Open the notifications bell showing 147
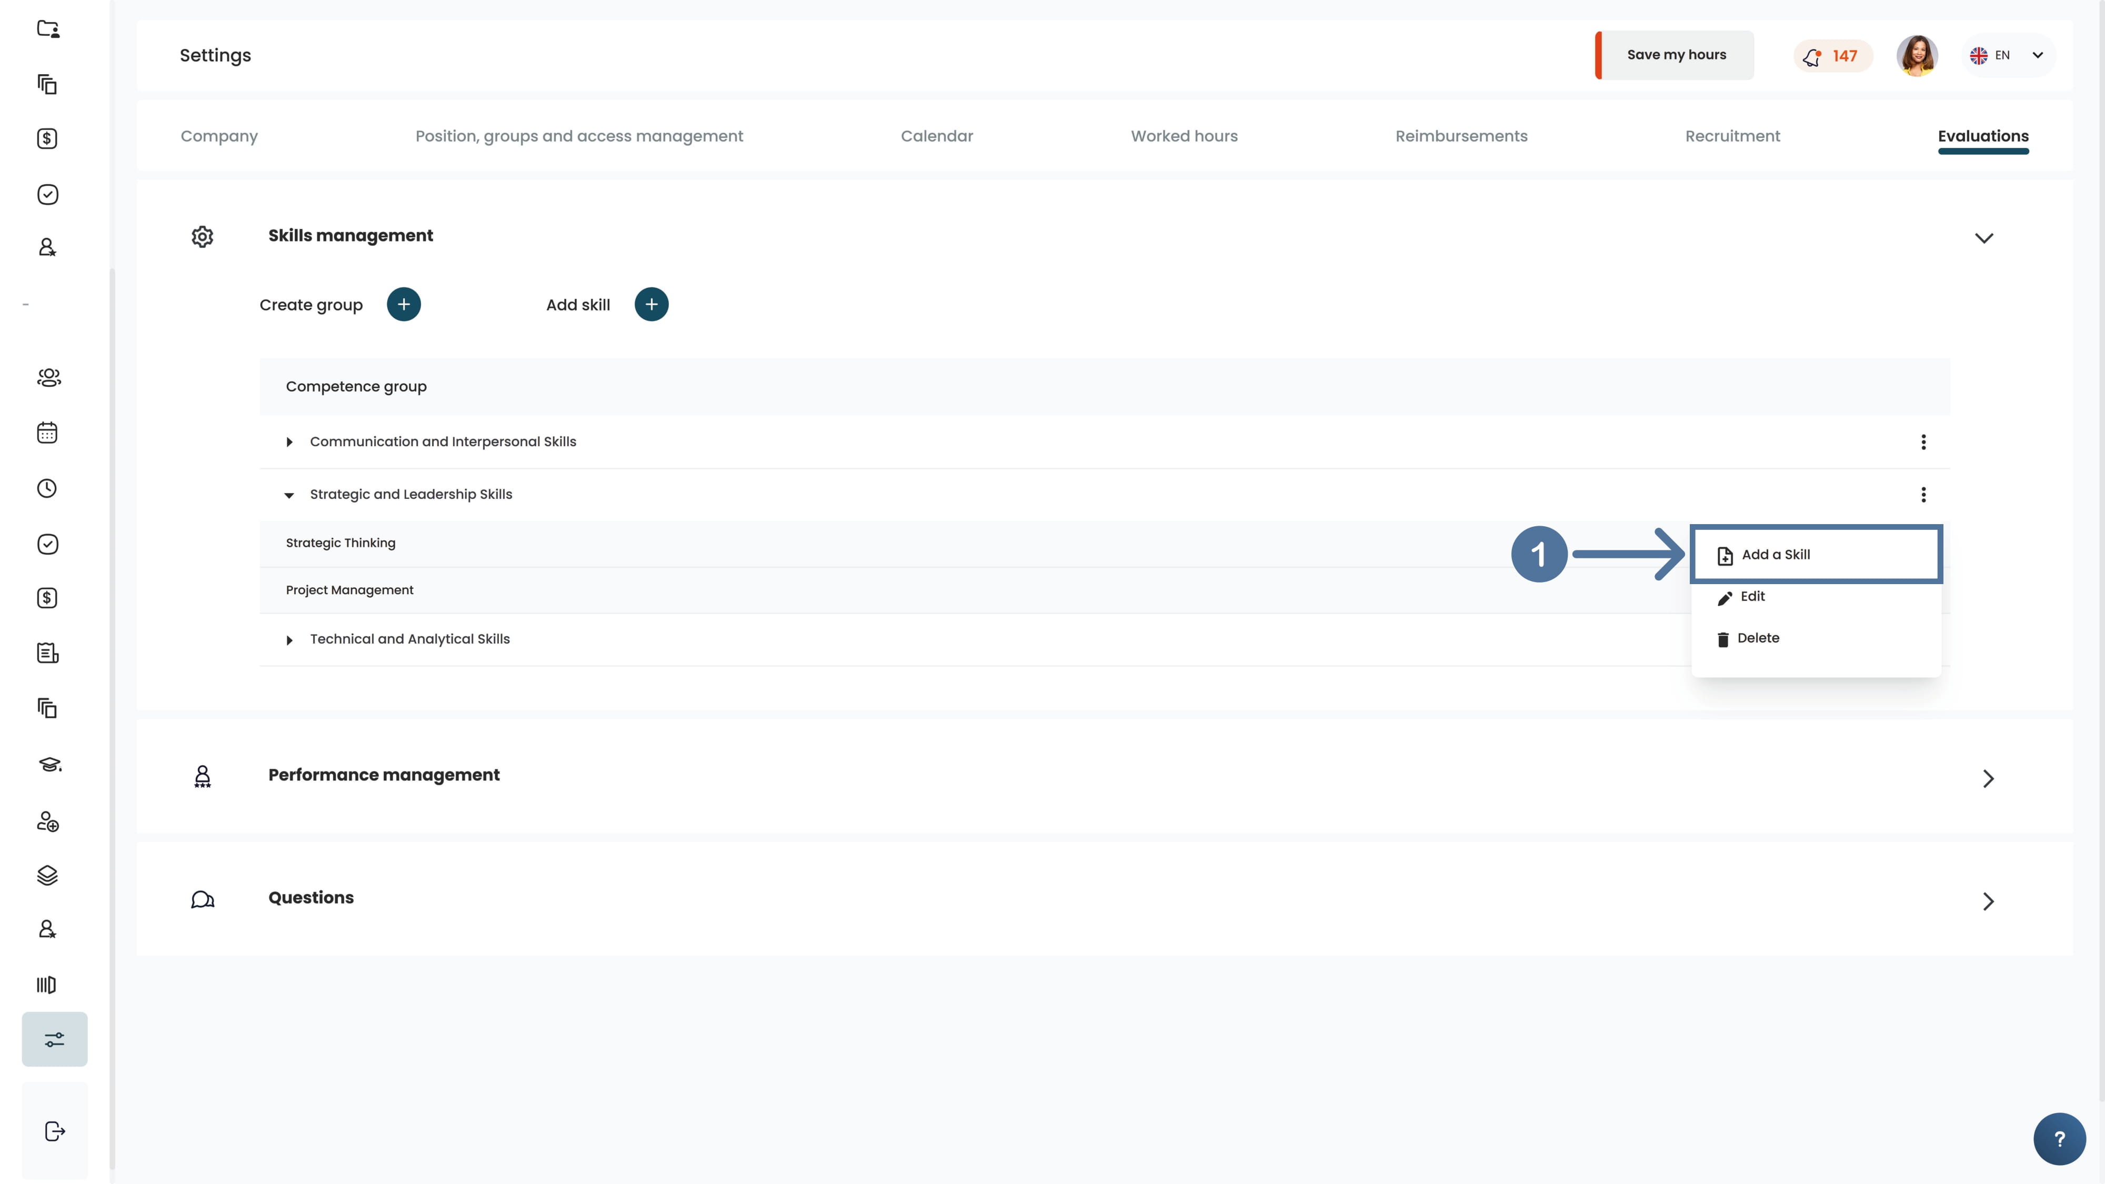Screen dimensions: 2105x1184 (1832, 56)
